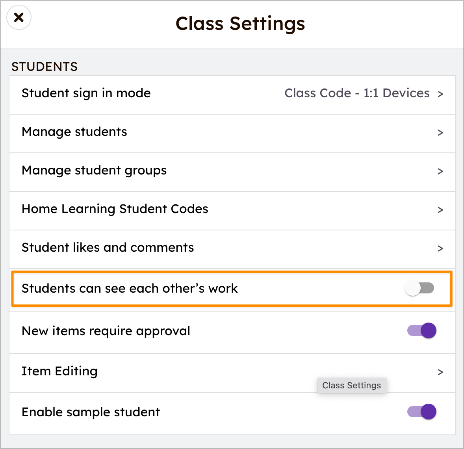Click the arrow icon on Item Editing row
Screen dimensions: 464x449
click(441, 372)
